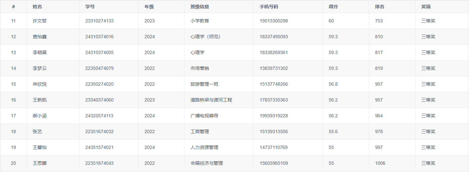Click the 班级信息 column header
Screen dimensions: 469x172
(x=200, y=7)
